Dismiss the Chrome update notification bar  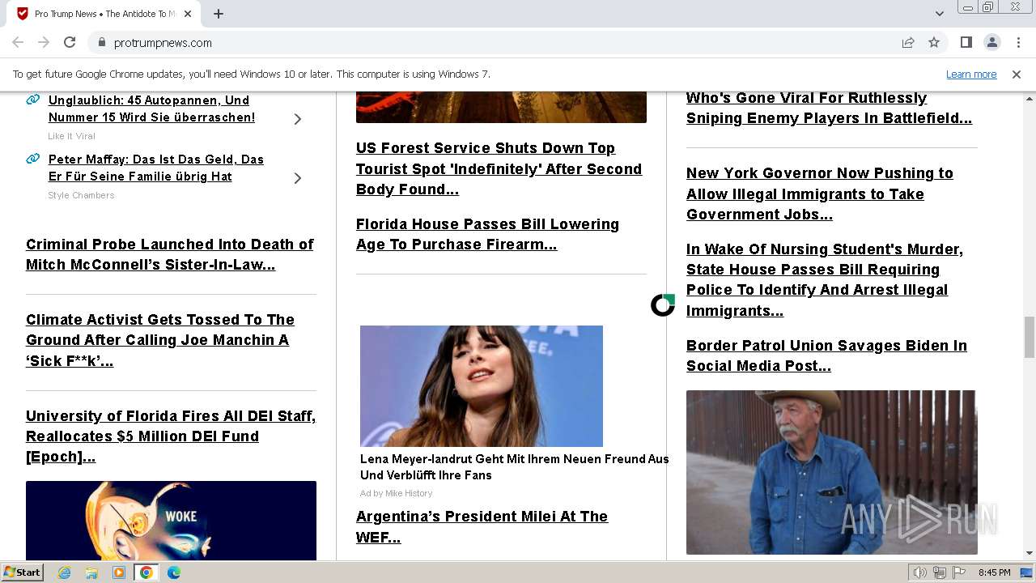(x=1017, y=74)
